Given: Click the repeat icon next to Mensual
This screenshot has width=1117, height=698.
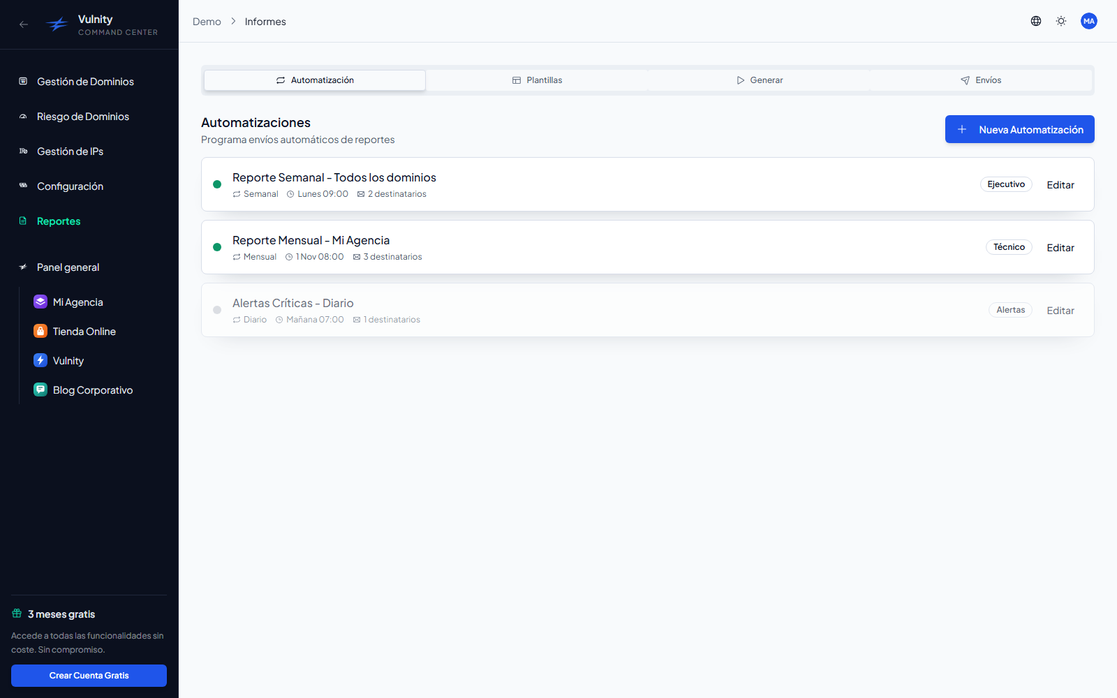Looking at the screenshot, I should 237,257.
